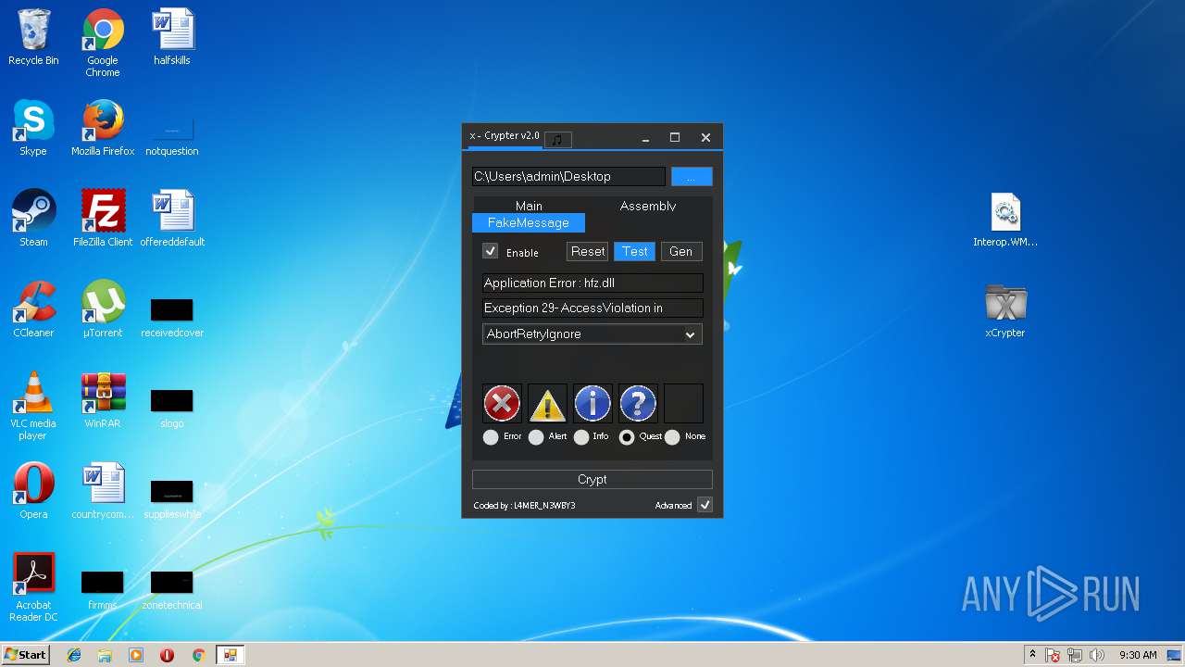Choose the Error radio button
Image resolution: width=1185 pixels, height=667 pixels.
coord(491,437)
